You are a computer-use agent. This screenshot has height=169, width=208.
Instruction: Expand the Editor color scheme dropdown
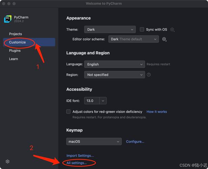133,39
